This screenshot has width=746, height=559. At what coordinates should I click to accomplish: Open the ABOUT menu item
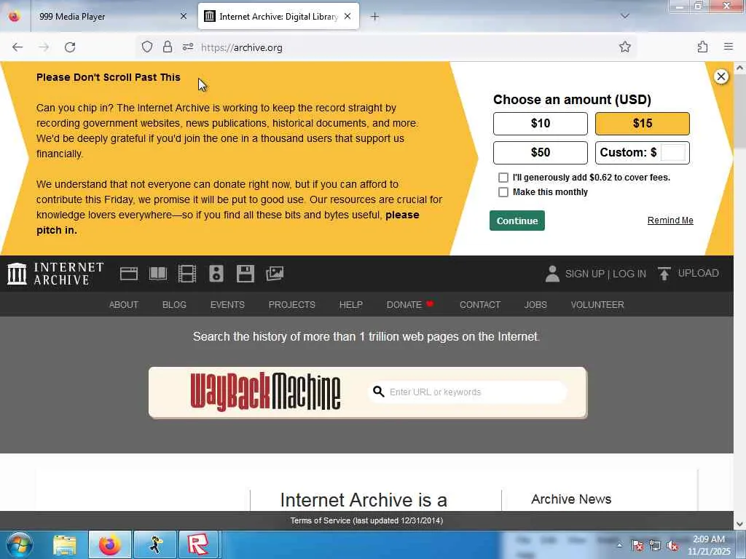(x=124, y=305)
